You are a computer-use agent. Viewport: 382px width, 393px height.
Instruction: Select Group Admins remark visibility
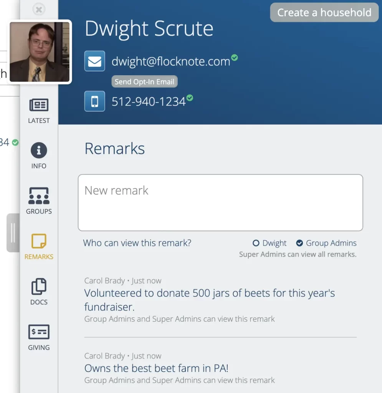[x=300, y=243]
